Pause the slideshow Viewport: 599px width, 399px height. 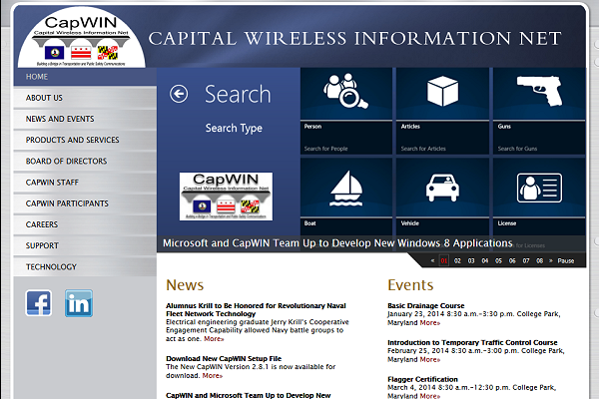click(x=566, y=260)
